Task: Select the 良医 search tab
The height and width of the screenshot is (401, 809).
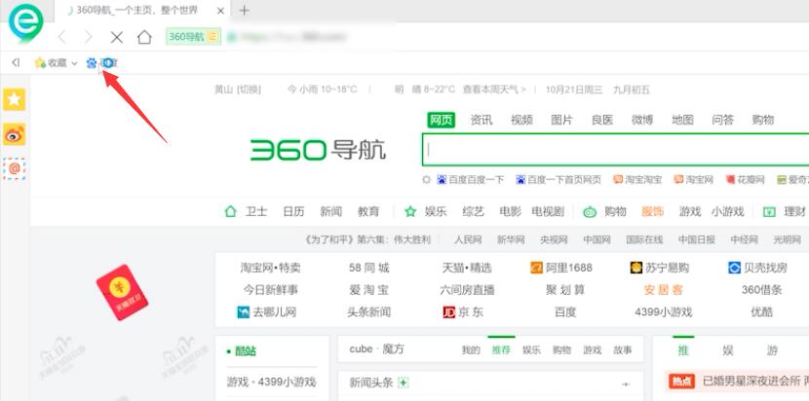Action: [x=602, y=120]
